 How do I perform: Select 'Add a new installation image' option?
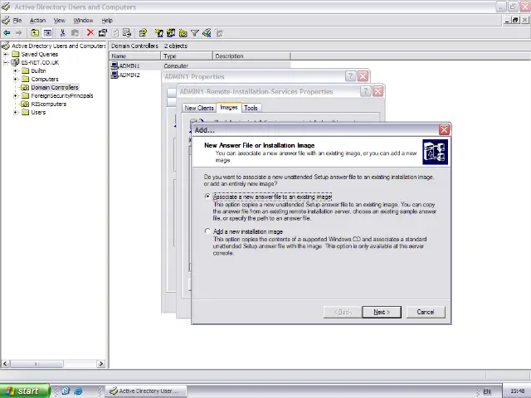(x=207, y=231)
